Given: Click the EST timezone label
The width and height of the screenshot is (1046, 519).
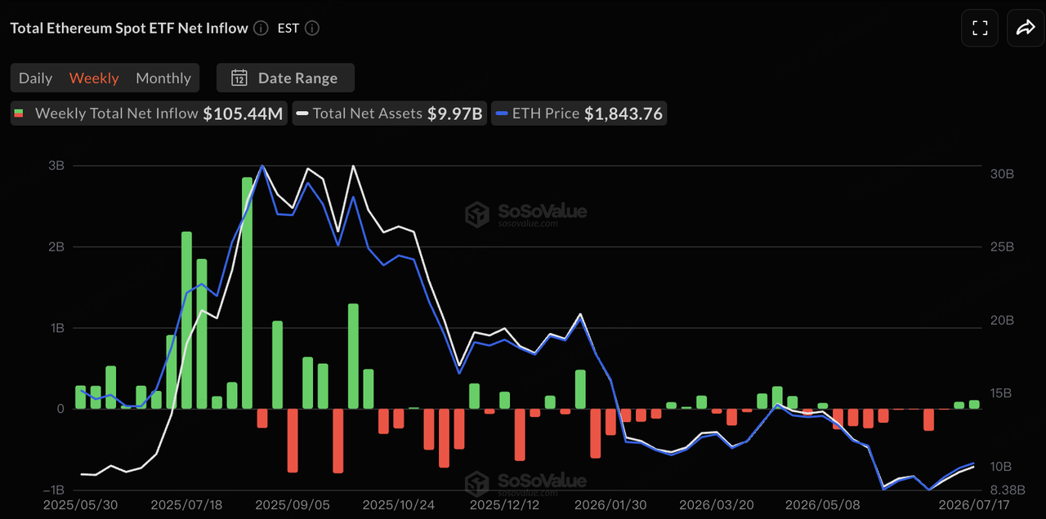Looking at the screenshot, I should tap(288, 29).
